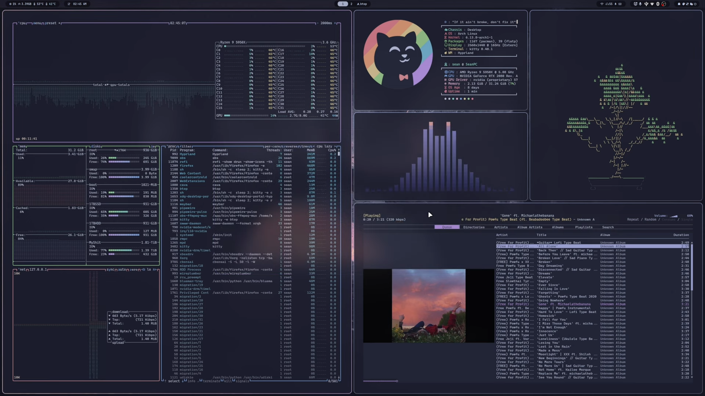705x396 pixels.
Task: Click the screen share monitor tray icon
Action: pos(636,4)
